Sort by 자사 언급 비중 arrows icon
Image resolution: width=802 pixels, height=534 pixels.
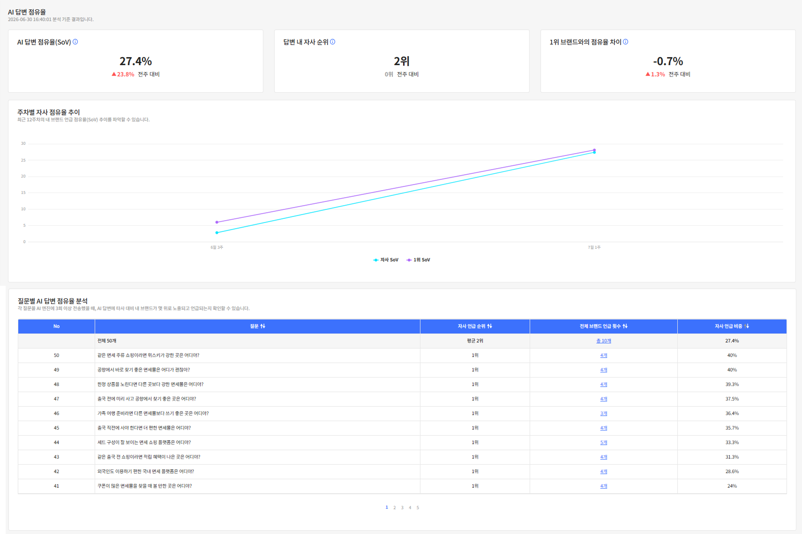pos(747,326)
